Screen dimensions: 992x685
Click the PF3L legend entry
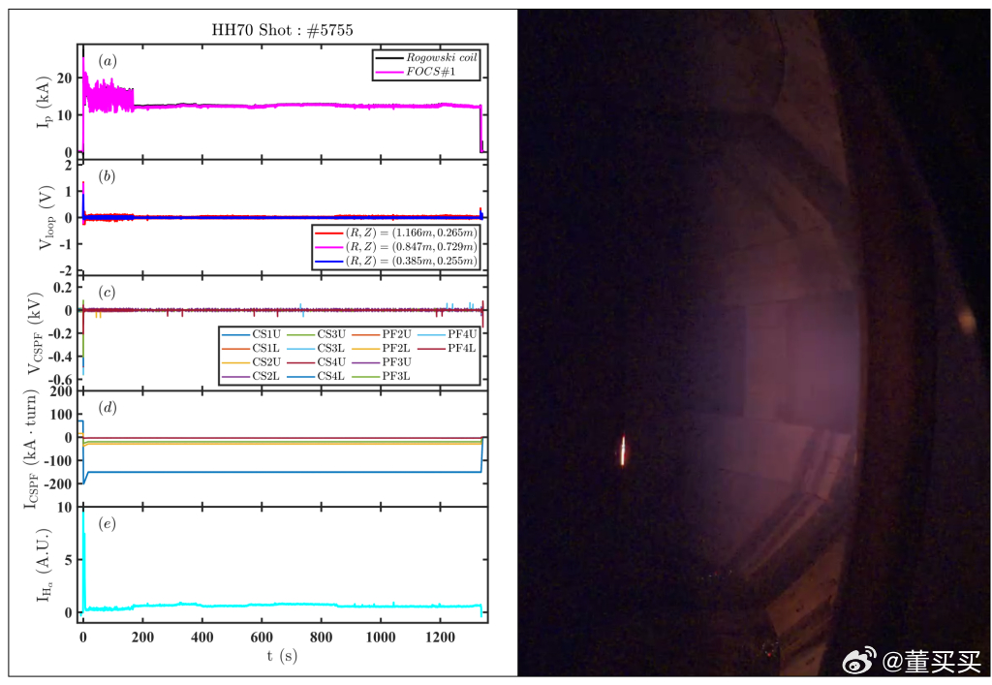[x=382, y=376]
